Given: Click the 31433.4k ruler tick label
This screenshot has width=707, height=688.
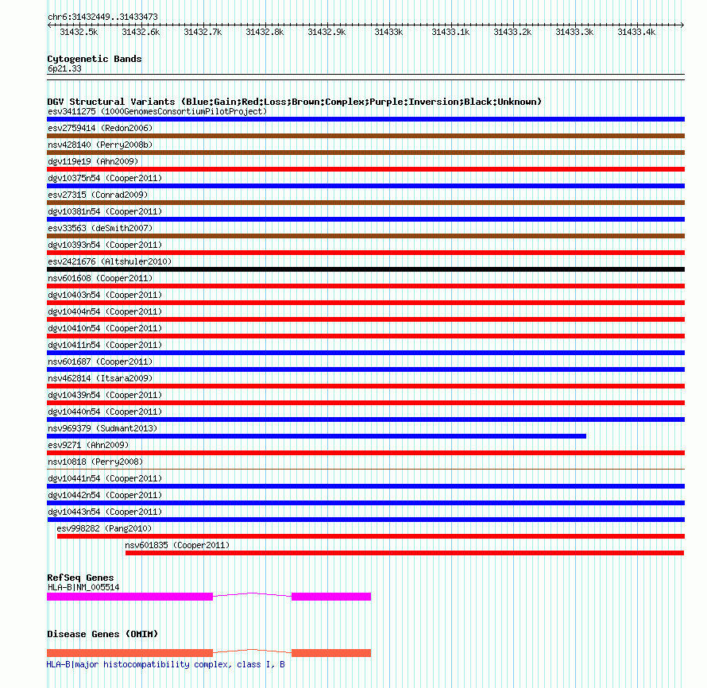Looking at the screenshot, I should (x=636, y=32).
